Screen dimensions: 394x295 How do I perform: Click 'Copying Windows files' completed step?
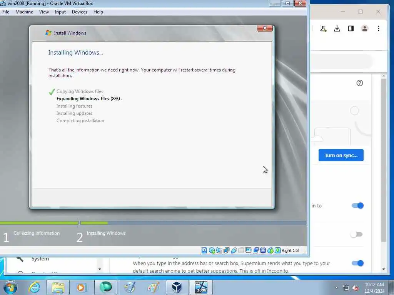[80, 91]
